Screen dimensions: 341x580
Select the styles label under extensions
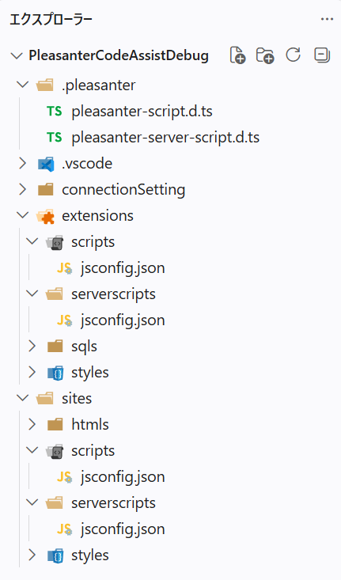90,373
